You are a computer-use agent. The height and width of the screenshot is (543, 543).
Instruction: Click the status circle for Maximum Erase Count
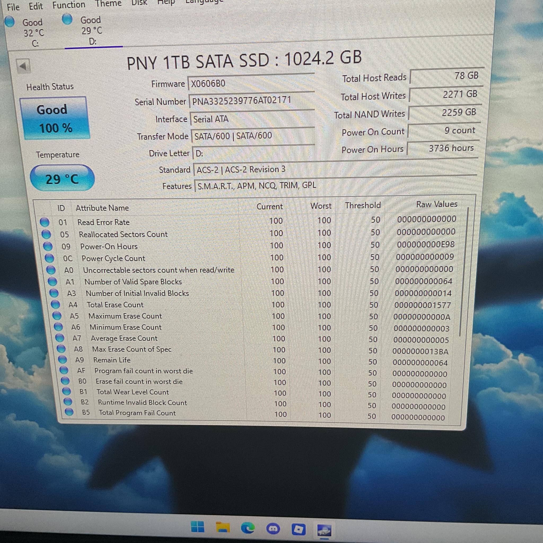tap(57, 316)
